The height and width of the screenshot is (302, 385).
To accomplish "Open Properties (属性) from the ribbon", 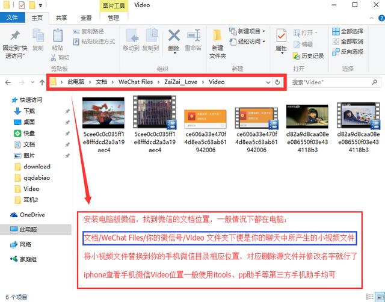I will click(x=281, y=38).
